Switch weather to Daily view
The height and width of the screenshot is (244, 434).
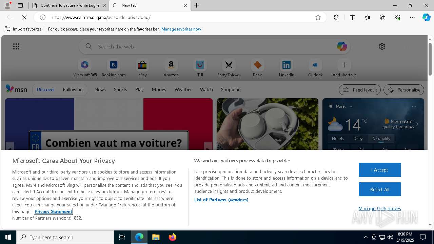point(358,138)
